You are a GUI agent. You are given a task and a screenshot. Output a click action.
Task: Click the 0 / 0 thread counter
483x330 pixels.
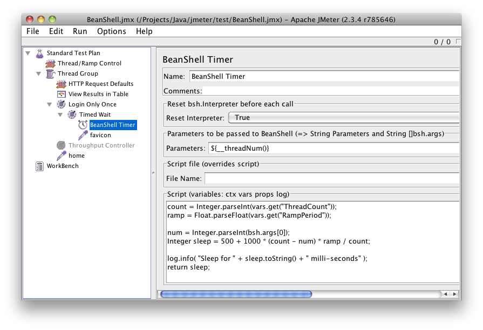[x=442, y=42]
